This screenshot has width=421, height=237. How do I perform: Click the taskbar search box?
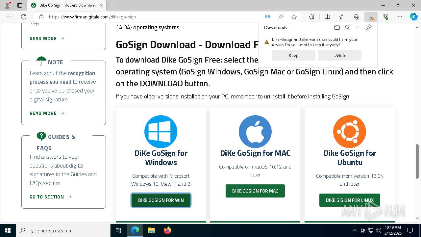point(63,230)
